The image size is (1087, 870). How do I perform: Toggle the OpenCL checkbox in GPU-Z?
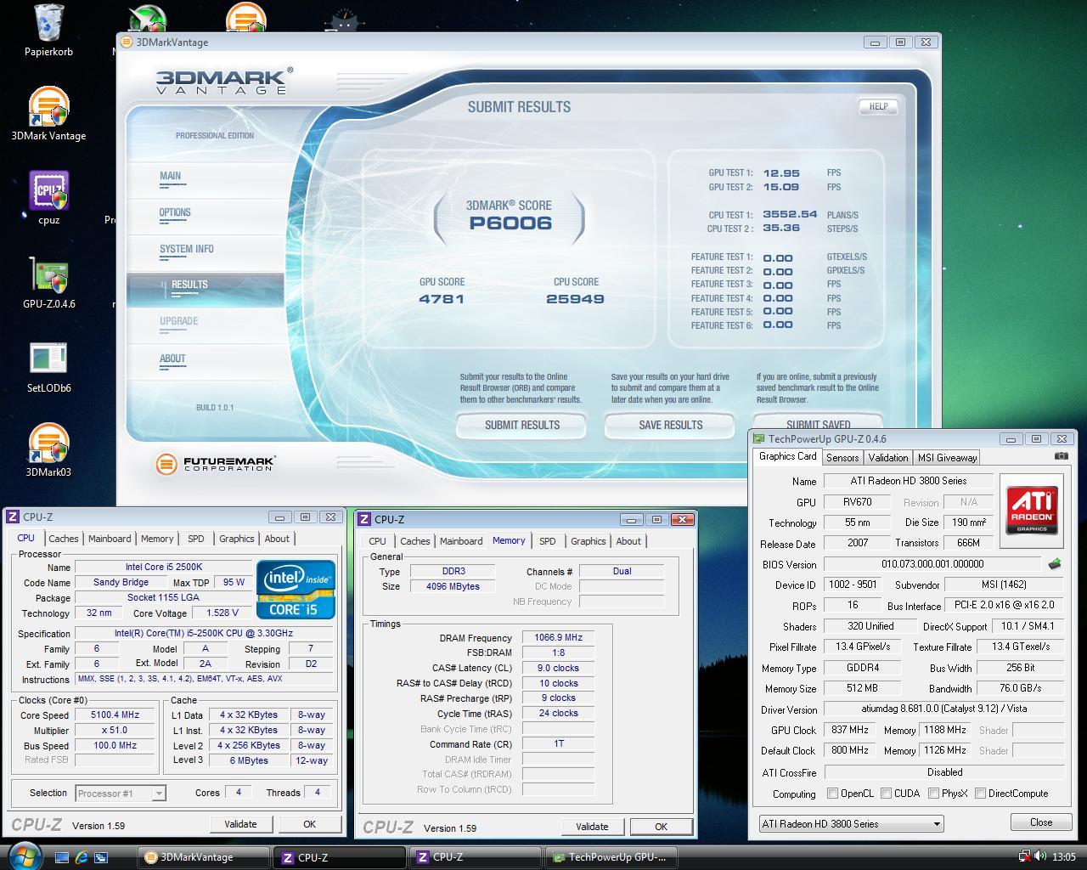coord(833,794)
